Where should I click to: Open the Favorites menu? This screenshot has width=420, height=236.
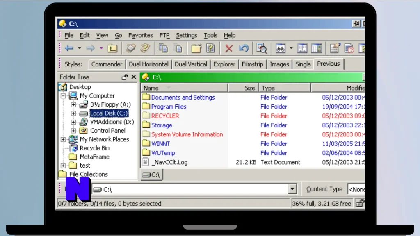(x=141, y=35)
